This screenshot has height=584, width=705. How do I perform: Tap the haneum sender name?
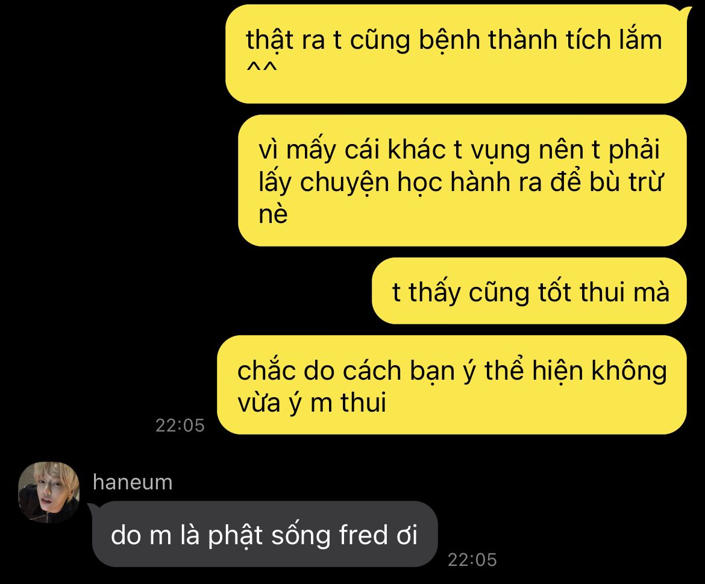click(x=133, y=482)
